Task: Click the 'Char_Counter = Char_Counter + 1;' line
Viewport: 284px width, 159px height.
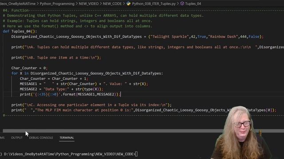Action: 54,79
